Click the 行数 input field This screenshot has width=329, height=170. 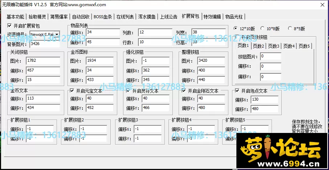[x=155, y=42]
